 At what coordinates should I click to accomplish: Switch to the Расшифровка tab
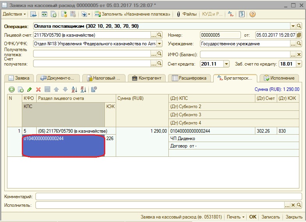click(191, 78)
